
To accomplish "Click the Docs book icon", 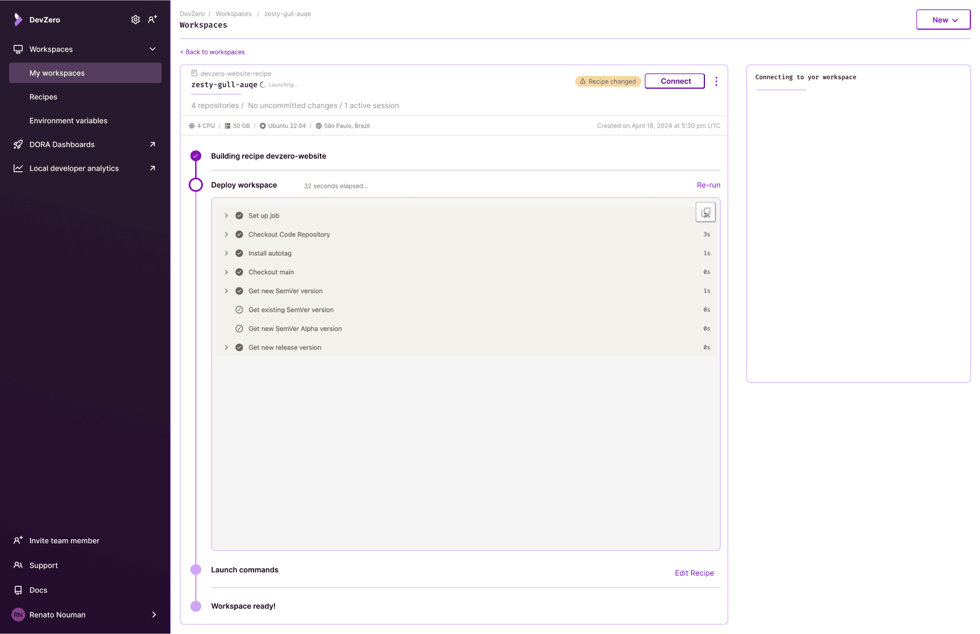I will tap(18, 590).
